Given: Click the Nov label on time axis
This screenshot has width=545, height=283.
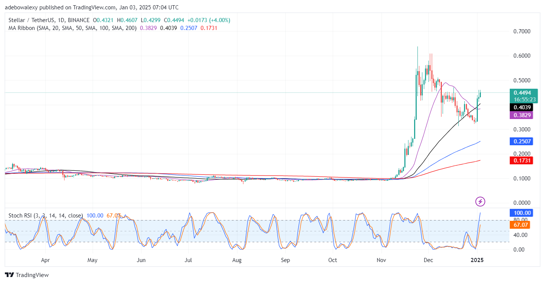Looking at the screenshot, I should click(x=381, y=259).
